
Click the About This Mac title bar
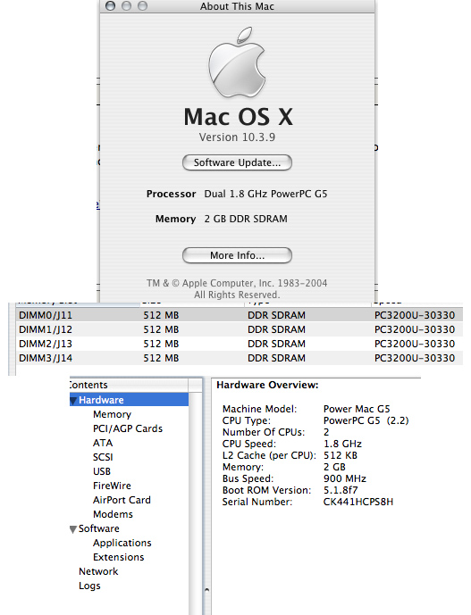click(x=237, y=6)
